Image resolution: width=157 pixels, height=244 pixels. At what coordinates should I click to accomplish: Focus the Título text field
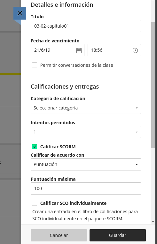pos(86,26)
